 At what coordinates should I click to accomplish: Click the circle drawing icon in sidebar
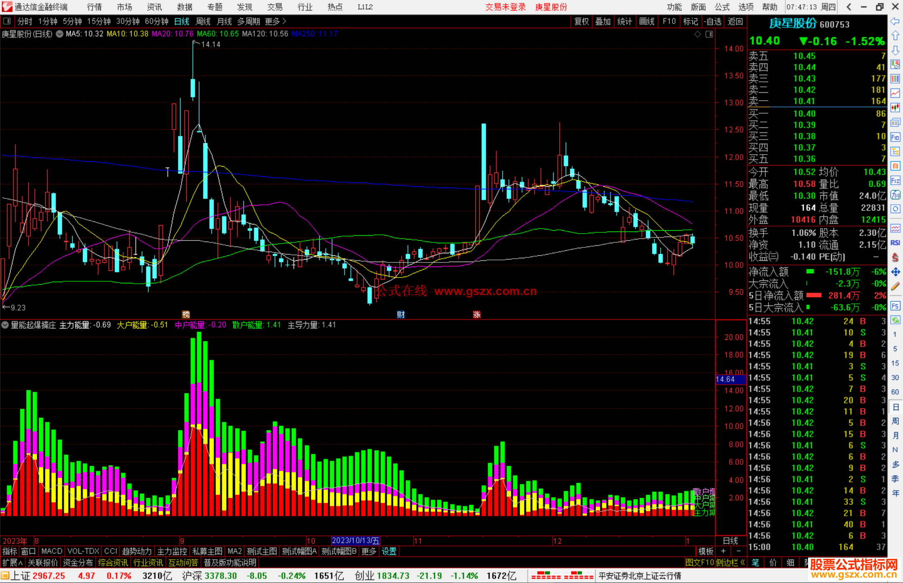click(x=895, y=209)
